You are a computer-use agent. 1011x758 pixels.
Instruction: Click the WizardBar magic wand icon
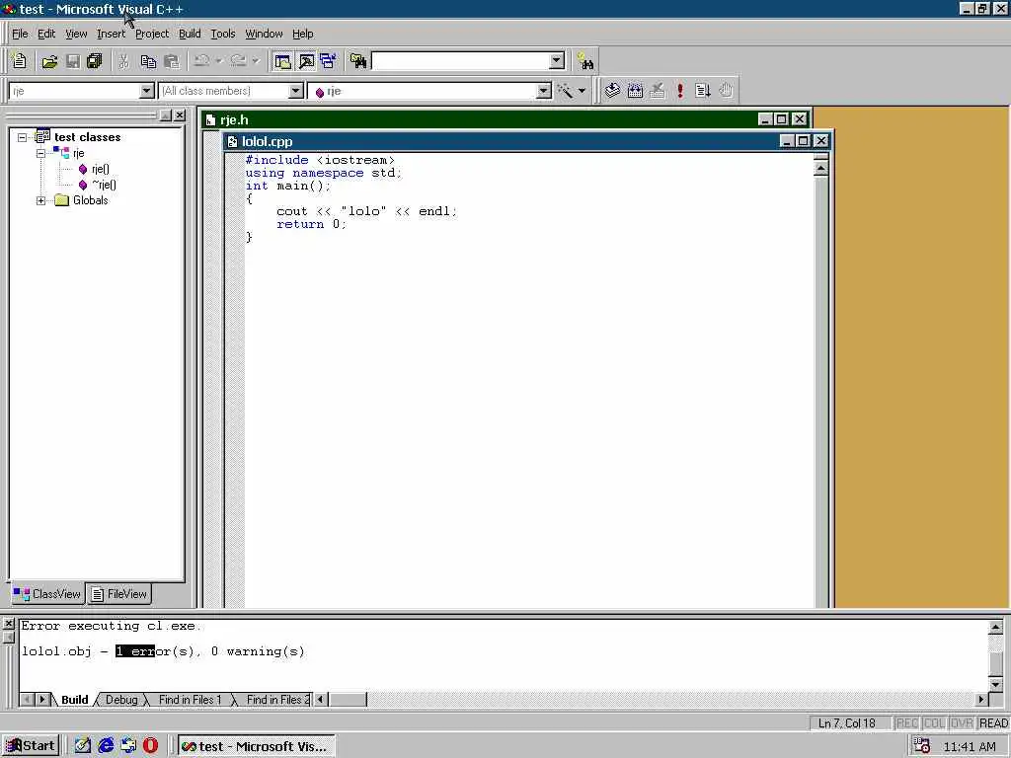(565, 90)
